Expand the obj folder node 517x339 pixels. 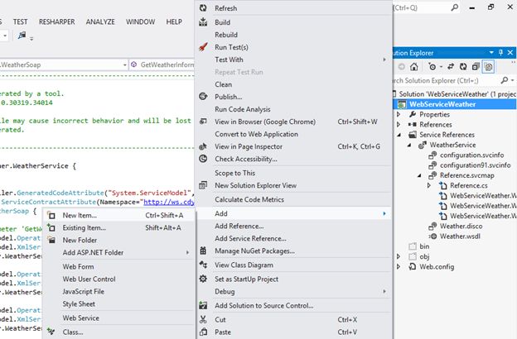[399, 256]
